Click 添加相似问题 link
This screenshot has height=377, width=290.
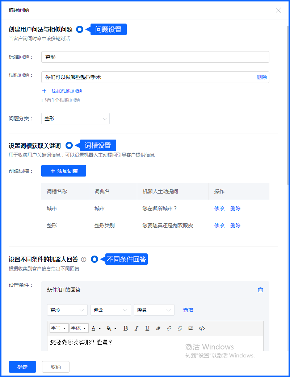[67, 91]
